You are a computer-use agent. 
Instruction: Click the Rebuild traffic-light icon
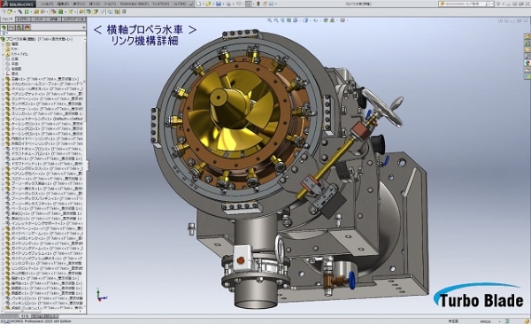coord(258,4)
